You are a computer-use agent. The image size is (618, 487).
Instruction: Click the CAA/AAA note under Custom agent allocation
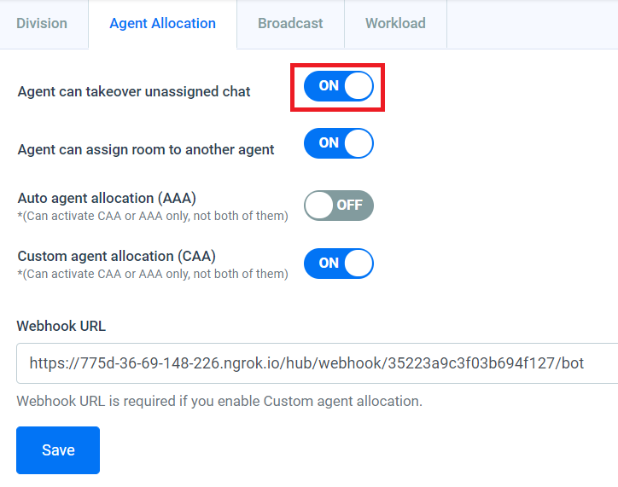click(153, 274)
